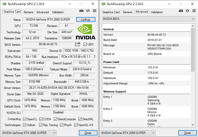Click the NVIDIA logo image
This screenshot has width=198, height=137.
(86, 32)
